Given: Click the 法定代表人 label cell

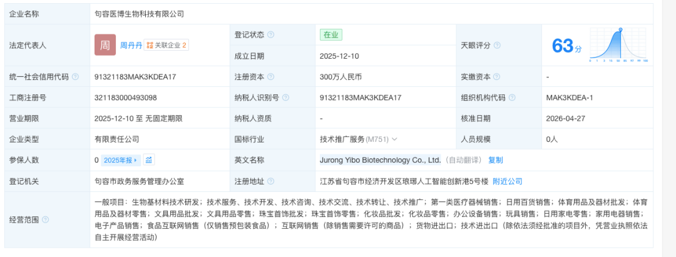Looking at the screenshot, I should 48,45.
